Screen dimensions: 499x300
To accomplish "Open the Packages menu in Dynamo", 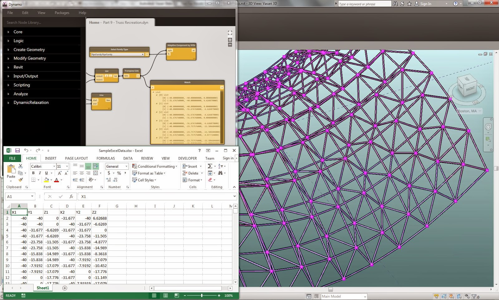I will 62,13.
